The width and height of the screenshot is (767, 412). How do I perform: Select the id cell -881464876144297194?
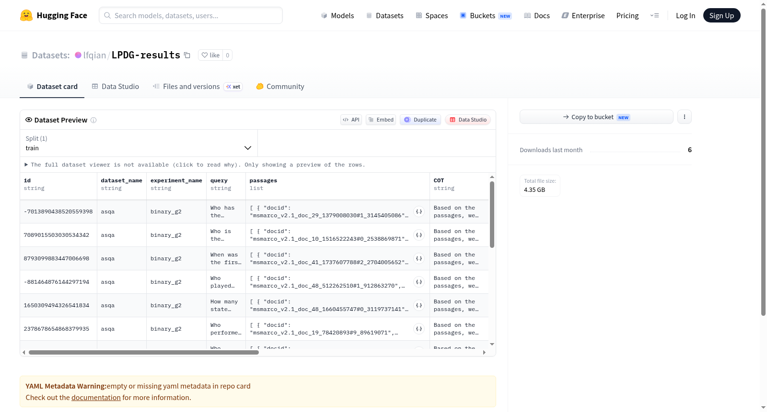(58, 282)
